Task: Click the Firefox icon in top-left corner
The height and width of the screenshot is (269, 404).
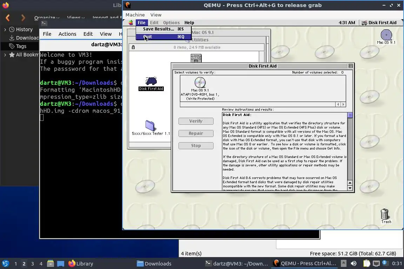Action: 5,5
